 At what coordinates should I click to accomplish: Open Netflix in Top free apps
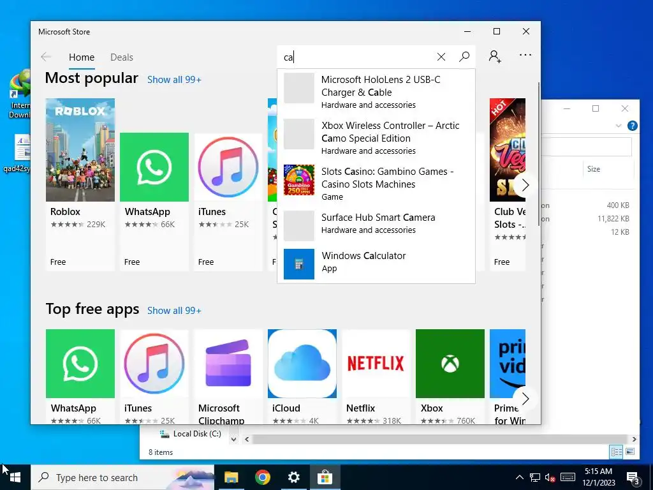(376, 376)
